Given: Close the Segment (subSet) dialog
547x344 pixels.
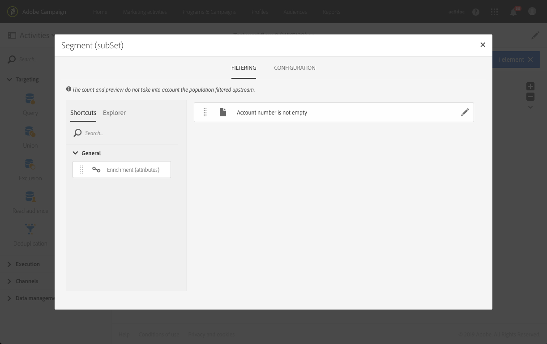Looking at the screenshot, I should pos(483,45).
